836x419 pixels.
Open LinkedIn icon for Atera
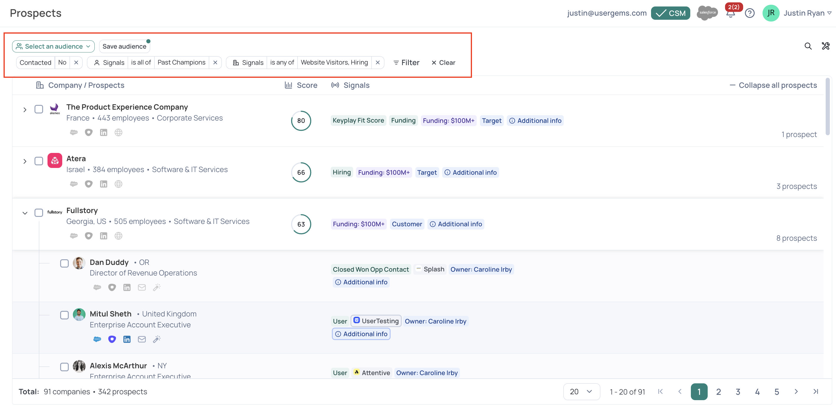click(104, 184)
